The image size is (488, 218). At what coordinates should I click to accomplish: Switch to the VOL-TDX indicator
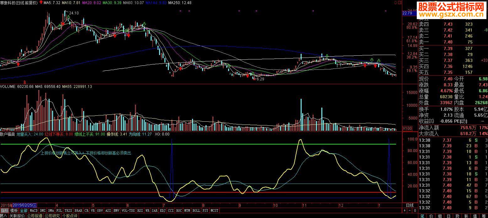click(128, 210)
